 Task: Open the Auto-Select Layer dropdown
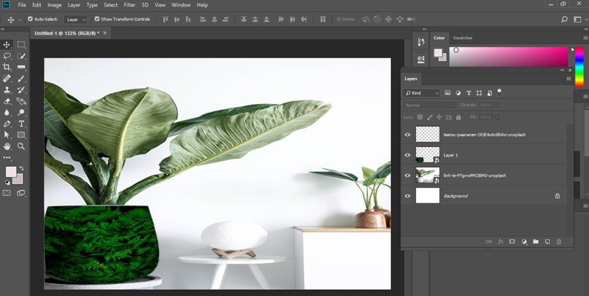76,20
